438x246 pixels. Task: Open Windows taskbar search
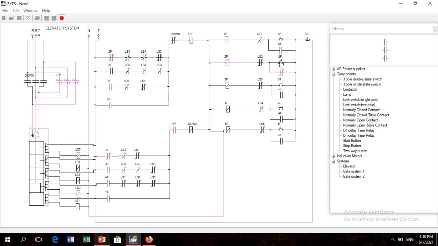pos(23,240)
